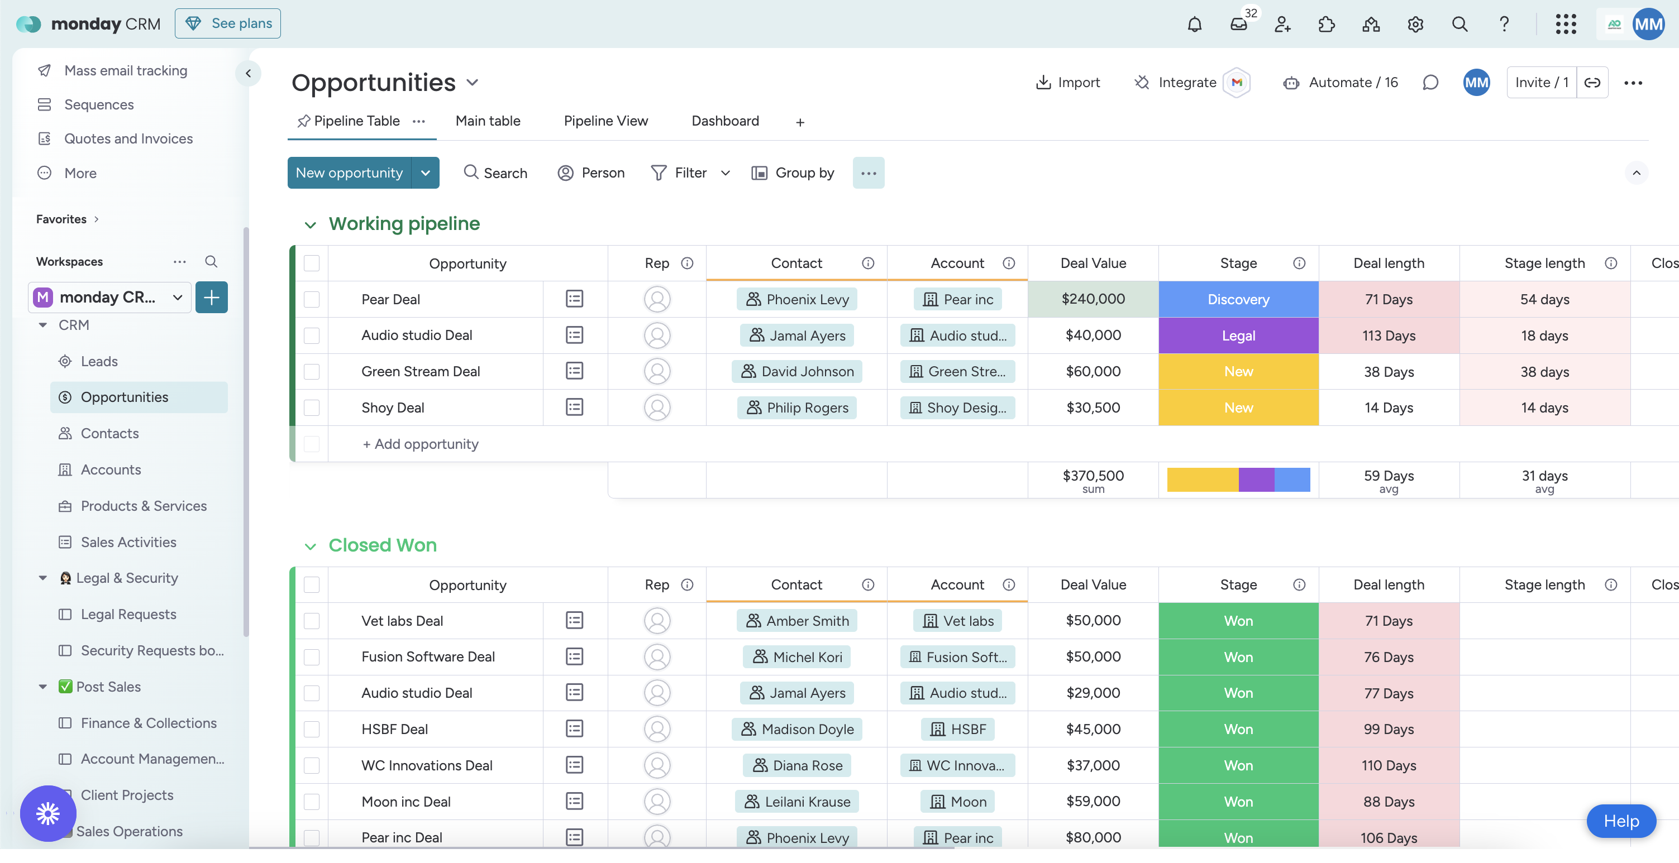The height and width of the screenshot is (863, 1679).
Task: Open Leads board in sidebar
Action: (139, 361)
